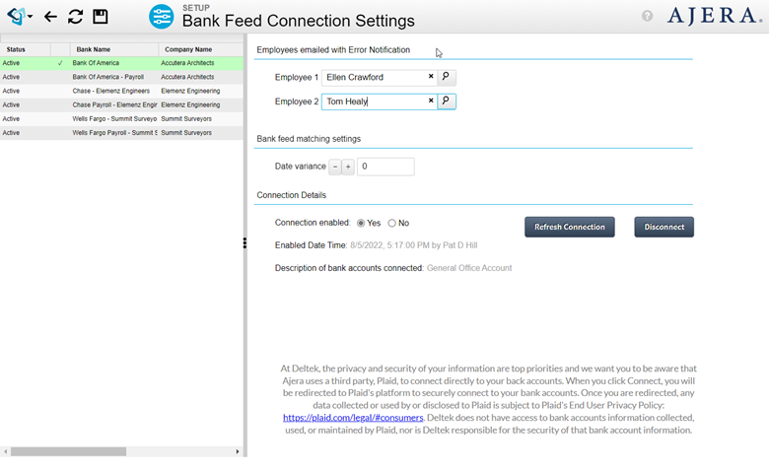Image resolution: width=769 pixels, height=472 pixels.
Task: Click the Disconnect button
Action: pyautogui.click(x=664, y=227)
